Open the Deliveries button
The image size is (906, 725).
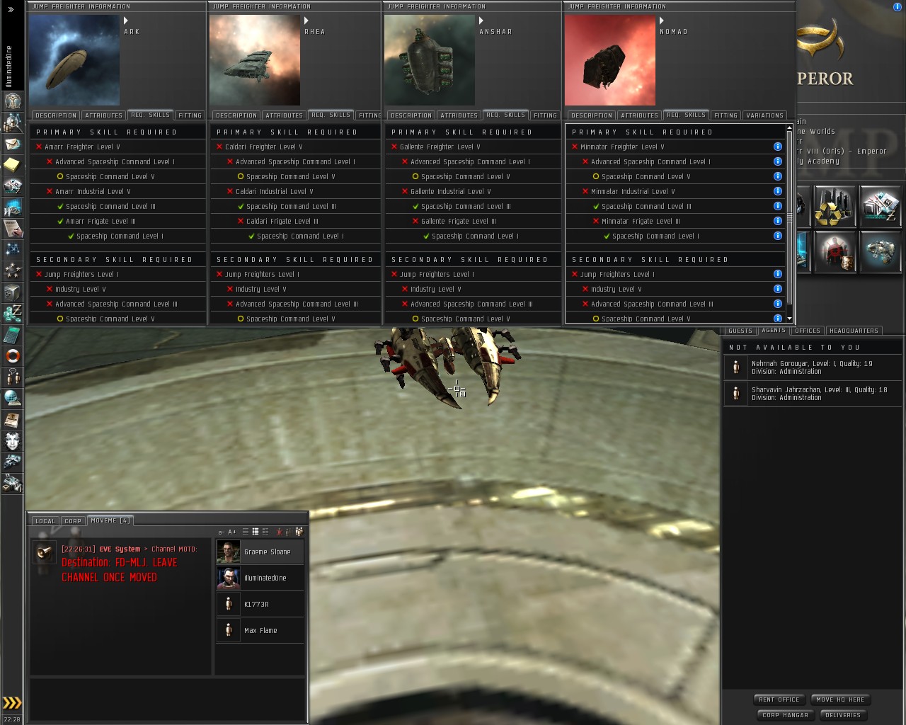click(x=843, y=715)
